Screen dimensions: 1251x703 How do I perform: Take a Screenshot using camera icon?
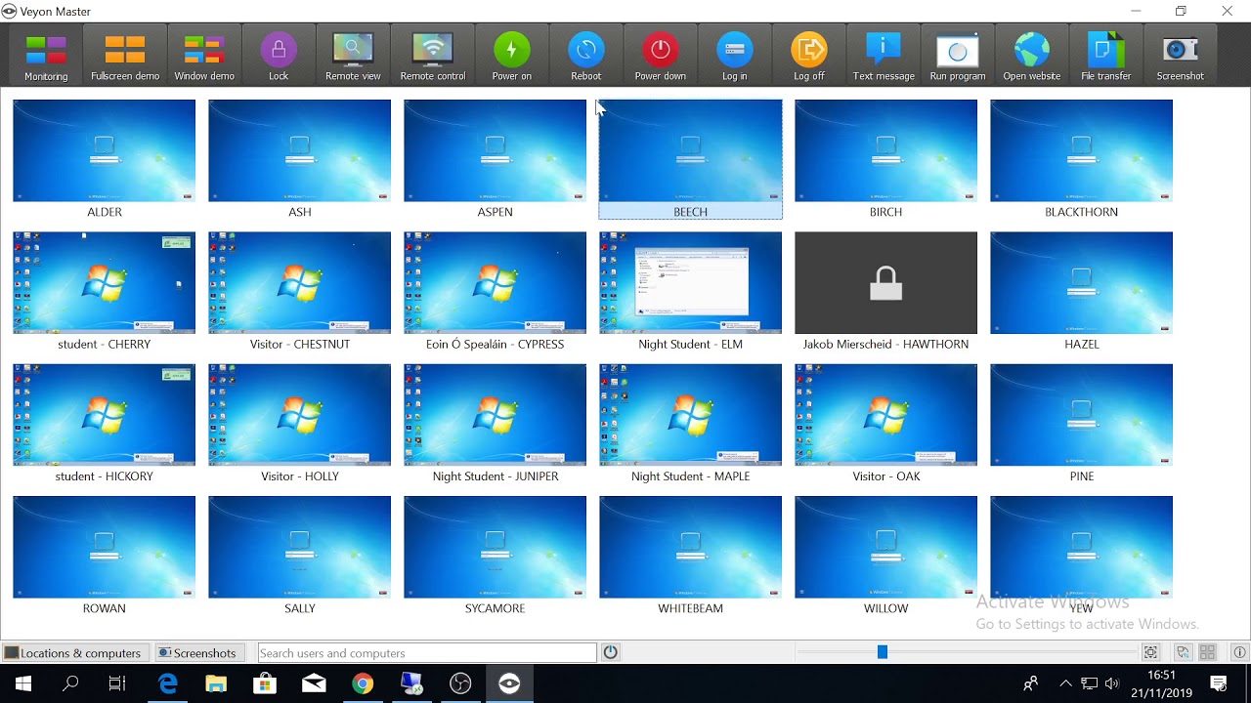click(x=1181, y=57)
